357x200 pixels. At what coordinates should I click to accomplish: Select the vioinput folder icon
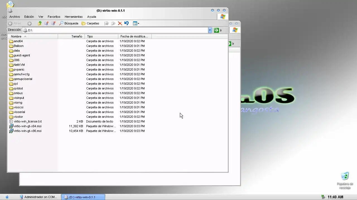pyautogui.click(x=11, y=98)
